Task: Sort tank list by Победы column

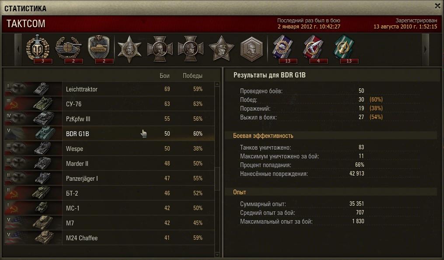Action: pos(192,76)
